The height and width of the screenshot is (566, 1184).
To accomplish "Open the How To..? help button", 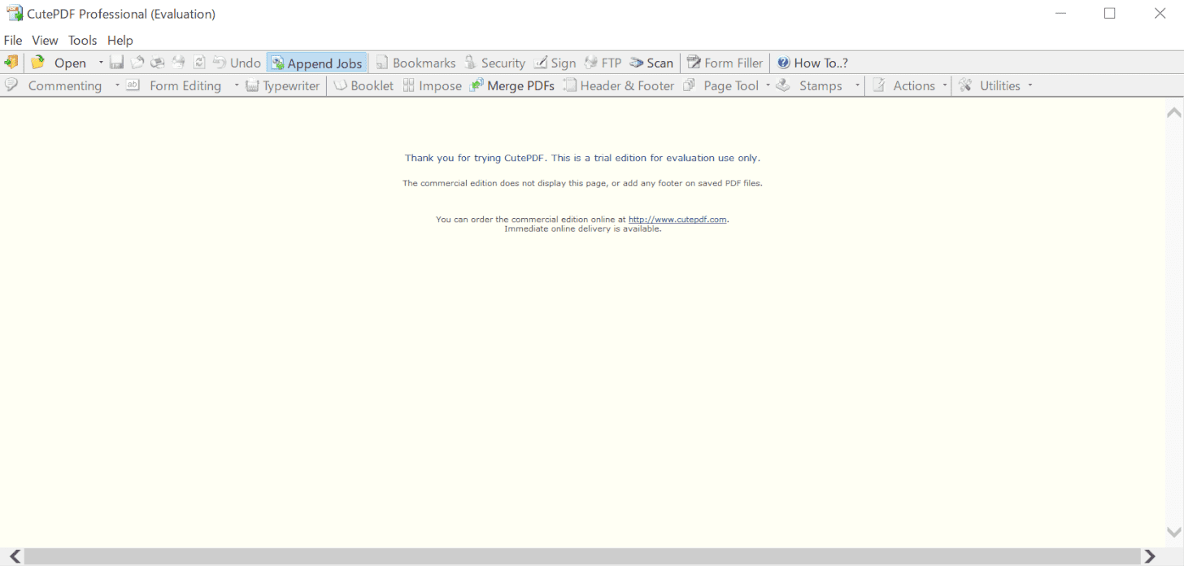I will [813, 63].
